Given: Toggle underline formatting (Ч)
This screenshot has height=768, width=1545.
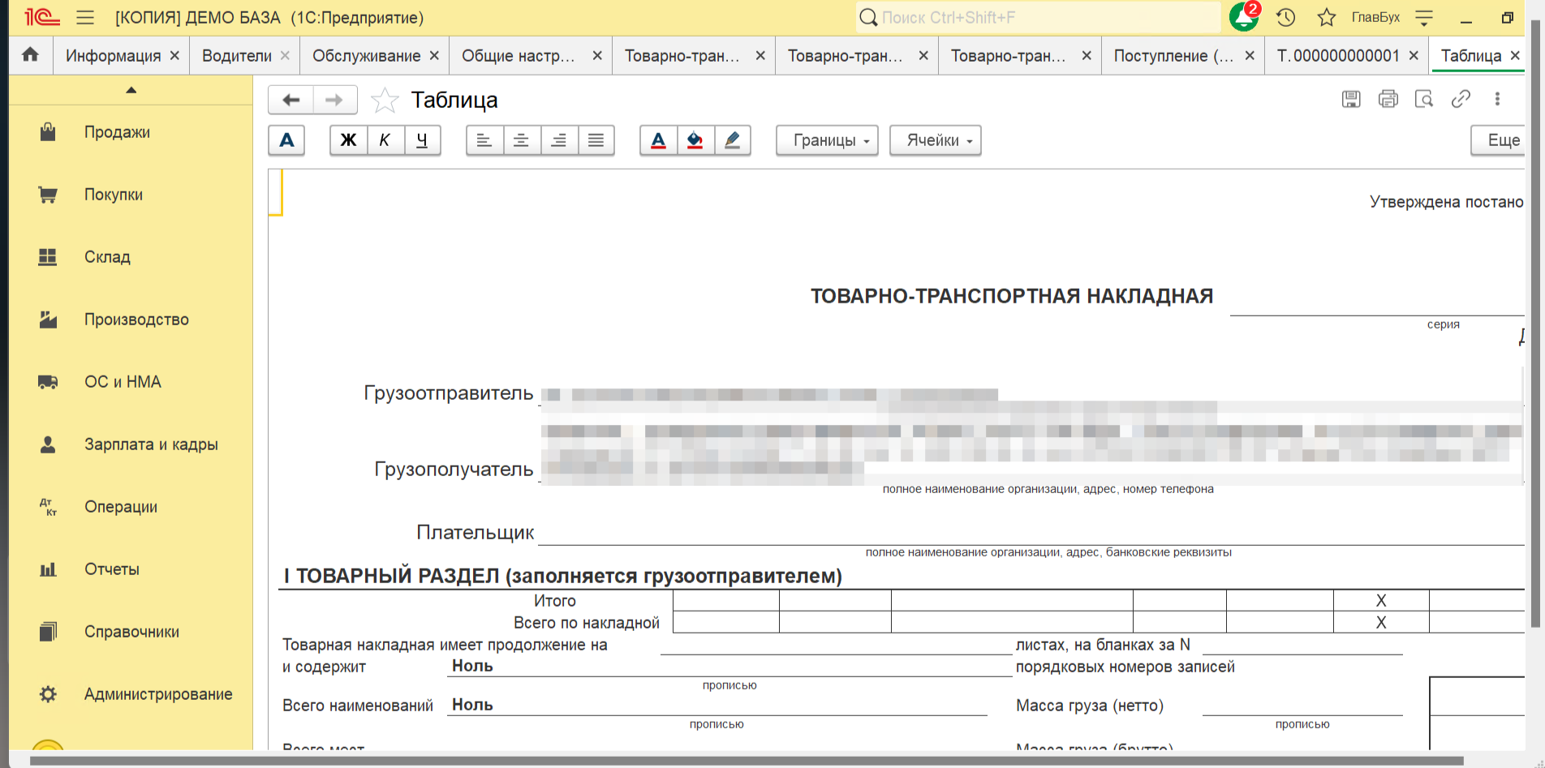Looking at the screenshot, I should click(x=422, y=140).
